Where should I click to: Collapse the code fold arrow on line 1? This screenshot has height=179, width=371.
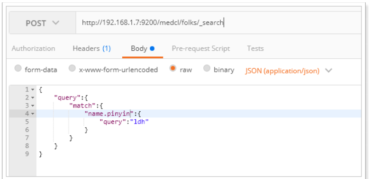33,90
